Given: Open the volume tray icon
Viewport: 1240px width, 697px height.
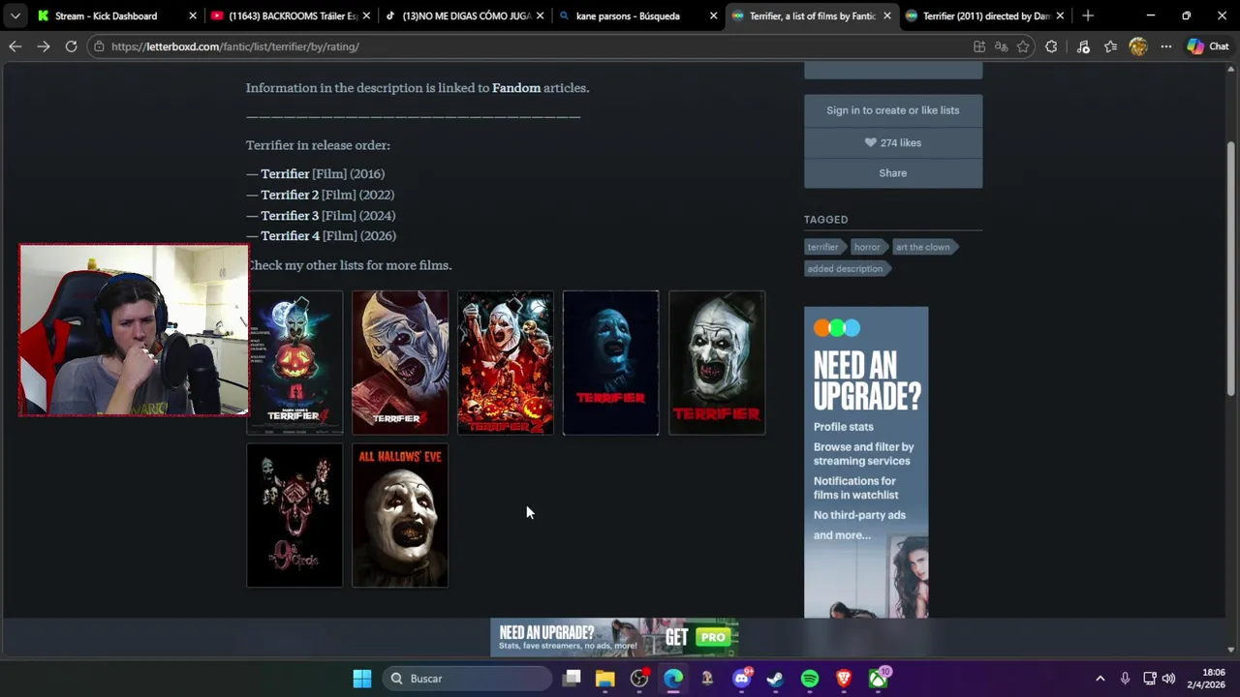Looking at the screenshot, I should pos(1168,679).
